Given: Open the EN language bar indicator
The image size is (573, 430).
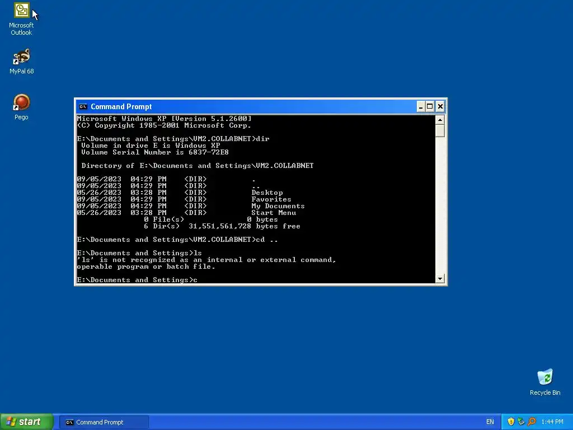Looking at the screenshot, I should [x=490, y=422].
